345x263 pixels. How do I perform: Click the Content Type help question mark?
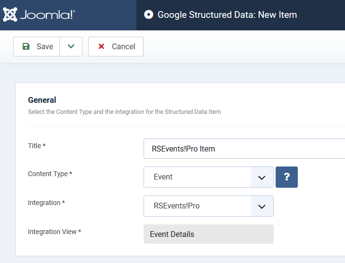click(x=287, y=177)
